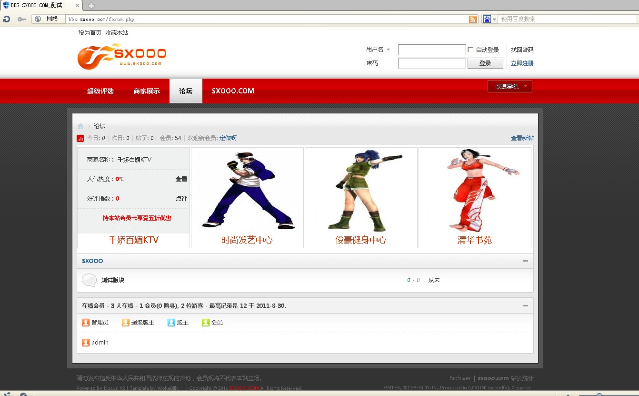Click the orange RSS feed icon
Image resolution: width=639 pixels, height=396 pixels.
[x=473, y=19]
